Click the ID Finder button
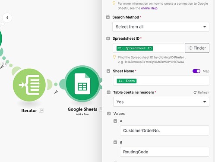The width and height of the screenshot is (215, 162). point(197,48)
